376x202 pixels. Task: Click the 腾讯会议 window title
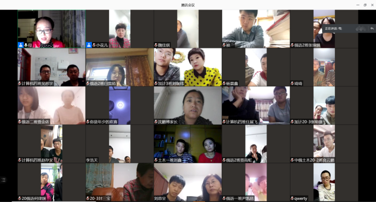point(188,5)
